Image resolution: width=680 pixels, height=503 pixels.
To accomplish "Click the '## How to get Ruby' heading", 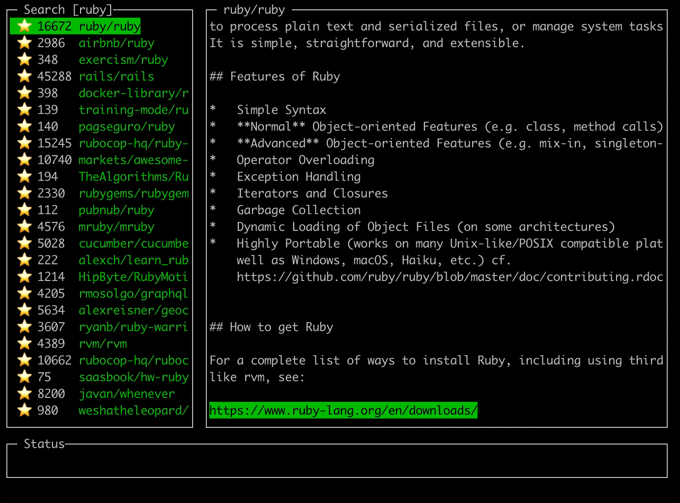I will coord(271,327).
